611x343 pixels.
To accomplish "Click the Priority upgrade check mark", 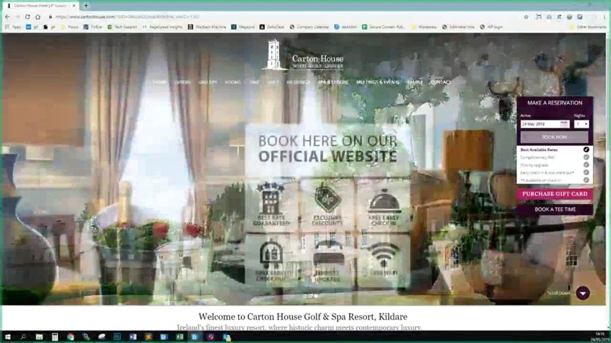I will pyautogui.click(x=586, y=165).
